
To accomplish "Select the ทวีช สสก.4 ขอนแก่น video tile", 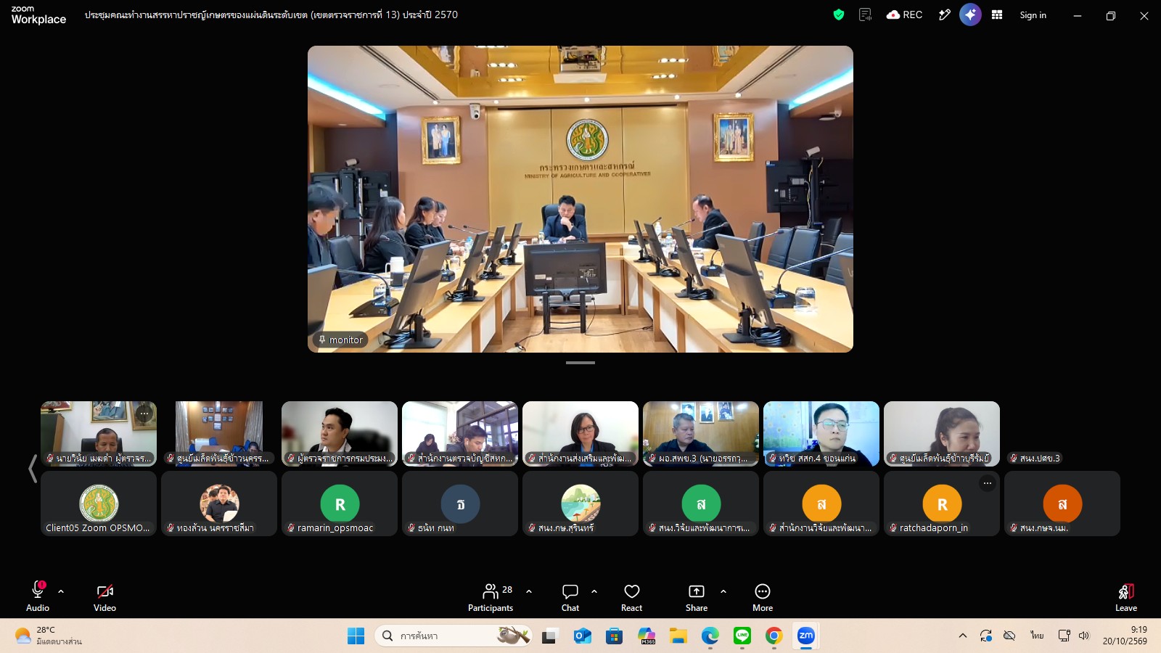I will point(821,434).
